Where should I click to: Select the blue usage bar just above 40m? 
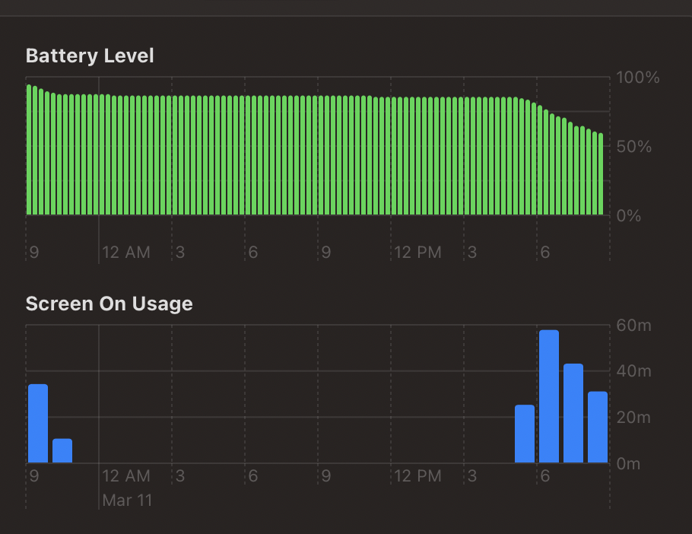pos(573,413)
